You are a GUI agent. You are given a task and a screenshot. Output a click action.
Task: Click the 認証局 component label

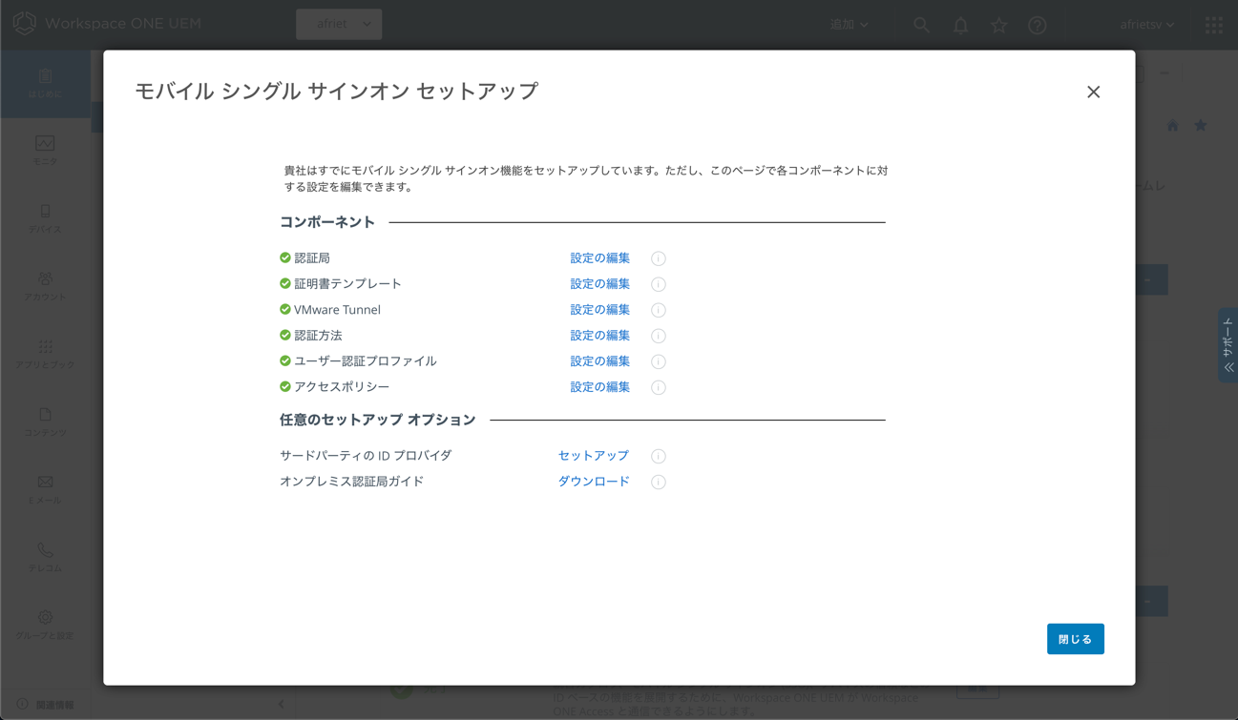(312, 258)
